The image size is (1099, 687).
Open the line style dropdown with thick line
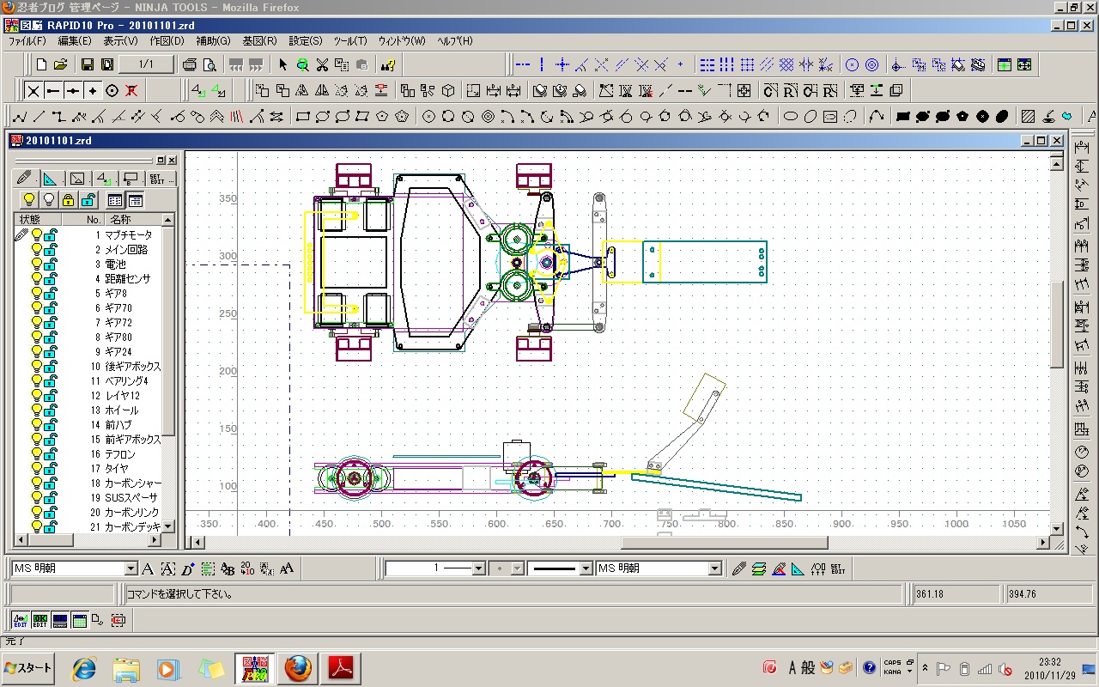tap(586, 568)
